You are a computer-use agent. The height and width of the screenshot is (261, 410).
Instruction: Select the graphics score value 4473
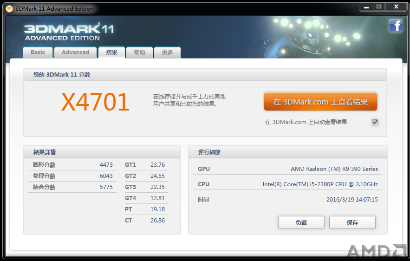coord(106,165)
